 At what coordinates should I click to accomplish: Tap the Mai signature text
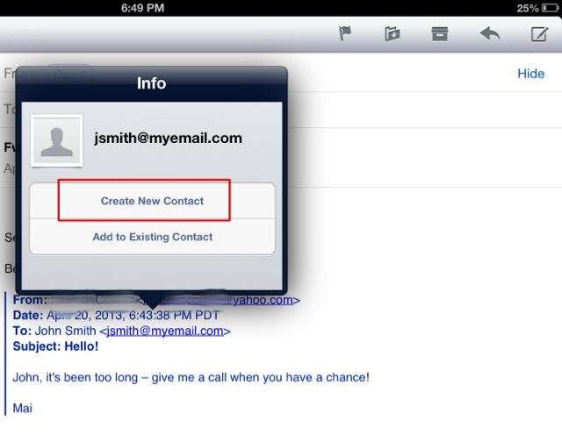point(22,408)
